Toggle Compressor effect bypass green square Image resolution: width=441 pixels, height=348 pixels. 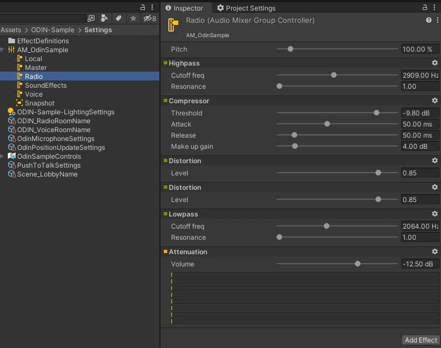point(166,100)
